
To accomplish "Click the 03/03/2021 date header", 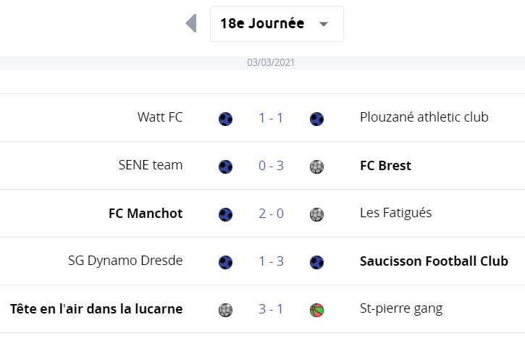I will point(271,62).
